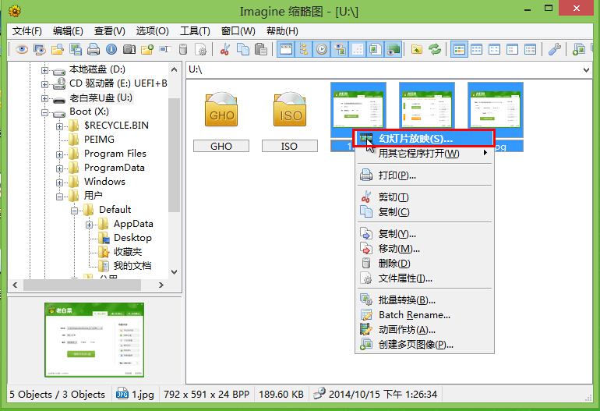Viewport: 600px width, 411px height.
Task: Select the colored thumbnails view mode button
Action: coord(459,49)
